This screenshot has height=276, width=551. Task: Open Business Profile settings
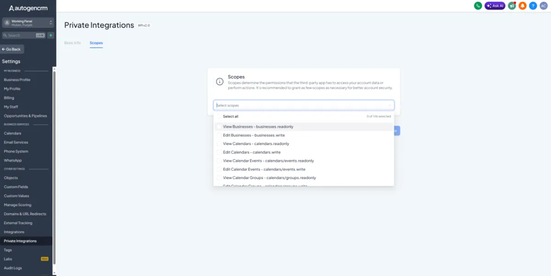(17, 80)
